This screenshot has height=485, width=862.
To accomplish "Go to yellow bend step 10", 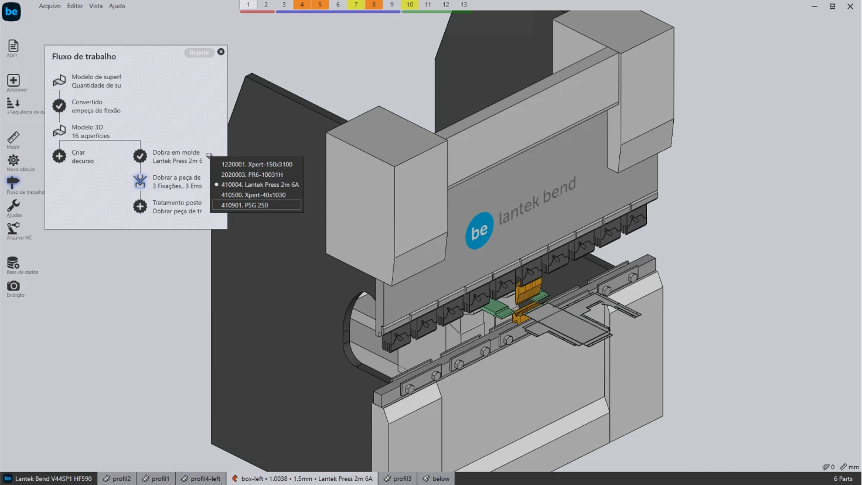I will point(410,5).
